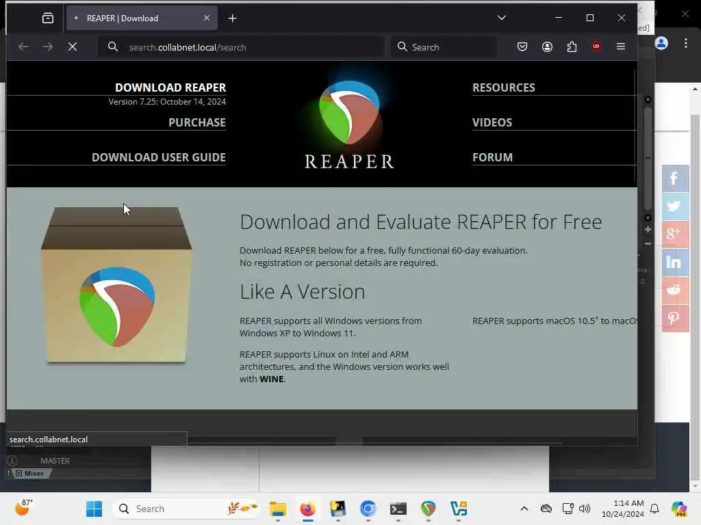Share page on Reddit
Viewport: 701px width, 525px height.
[x=675, y=290]
